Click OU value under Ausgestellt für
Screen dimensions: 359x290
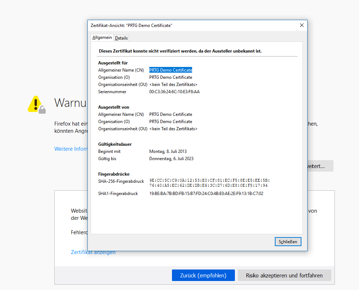click(173, 85)
